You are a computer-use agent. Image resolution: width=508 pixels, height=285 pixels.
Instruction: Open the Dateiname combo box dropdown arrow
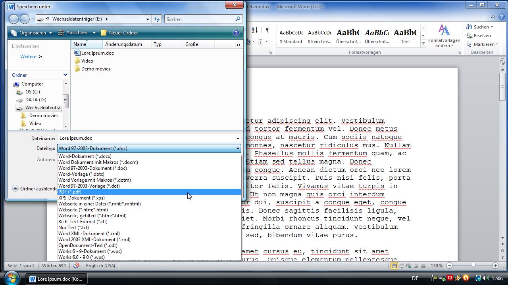pyautogui.click(x=238, y=139)
